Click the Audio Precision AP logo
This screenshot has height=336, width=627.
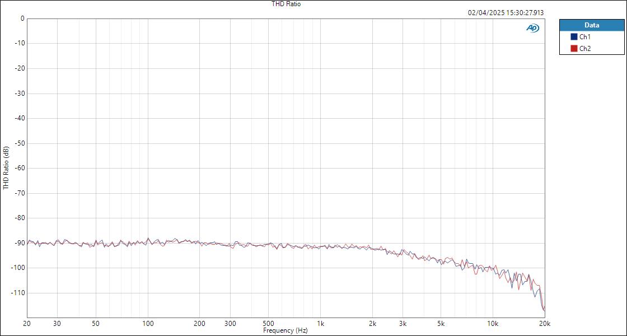pyautogui.click(x=534, y=27)
